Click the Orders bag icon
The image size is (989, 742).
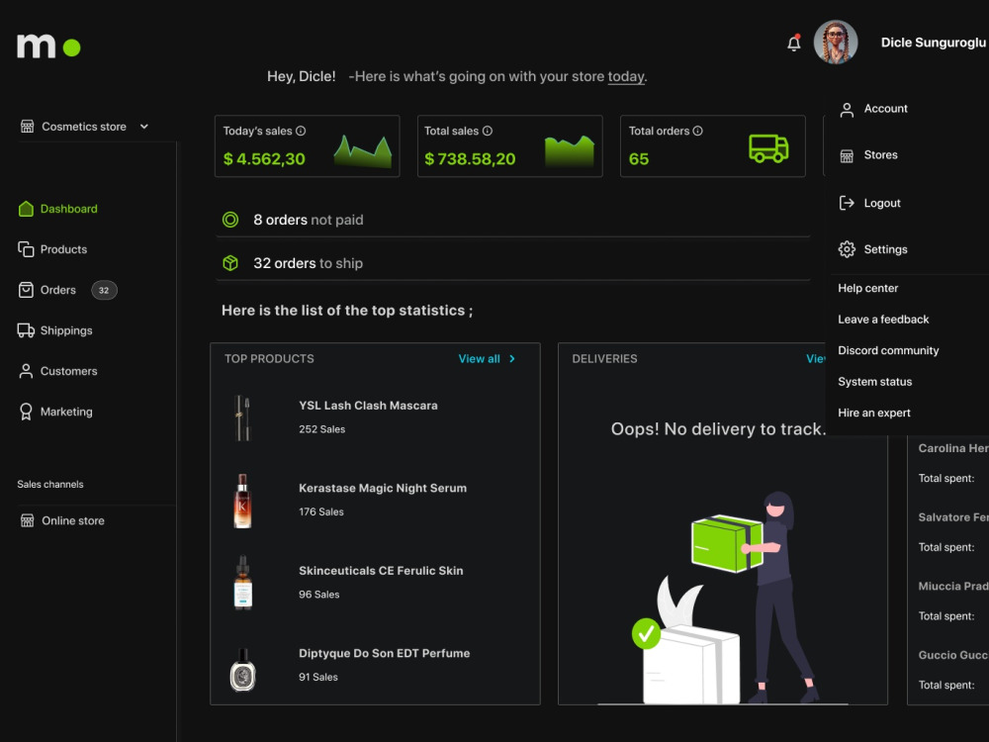26,290
